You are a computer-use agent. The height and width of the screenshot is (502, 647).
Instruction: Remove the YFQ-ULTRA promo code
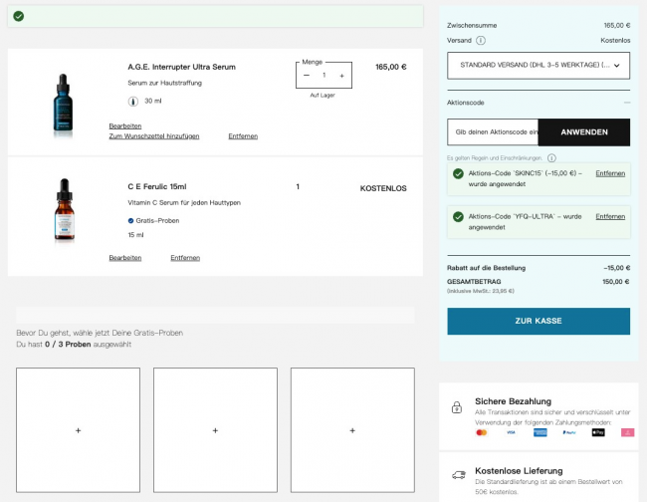pyautogui.click(x=610, y=216)
